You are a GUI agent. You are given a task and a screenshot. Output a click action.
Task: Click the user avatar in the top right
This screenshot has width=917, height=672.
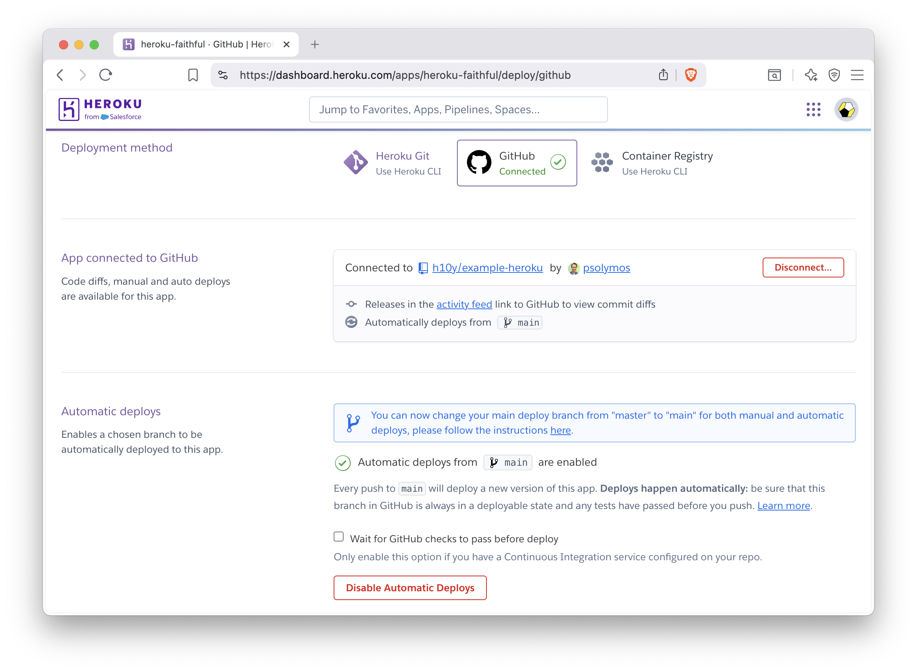tap(846, 109)
